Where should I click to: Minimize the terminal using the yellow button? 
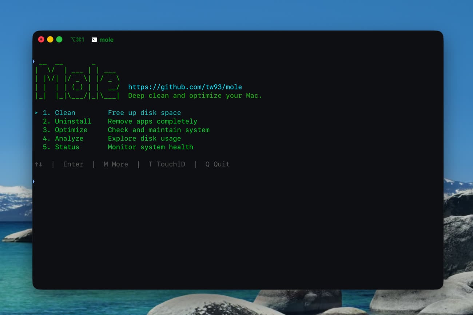[x=50, y=39]
